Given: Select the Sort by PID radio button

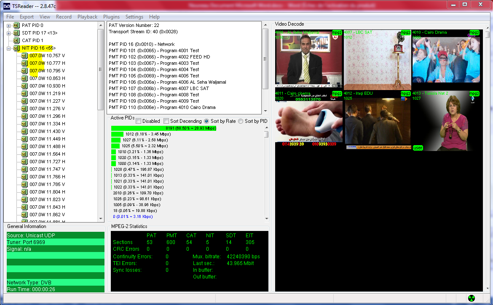Looking at the screenshot, I should [x=241, y=121].
